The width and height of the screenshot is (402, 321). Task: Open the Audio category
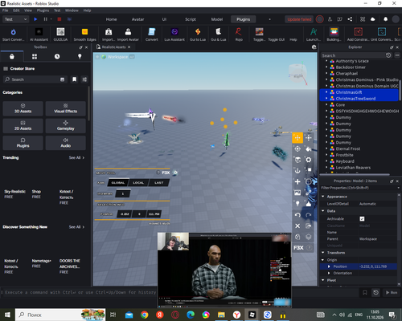[x=66, y=143]
